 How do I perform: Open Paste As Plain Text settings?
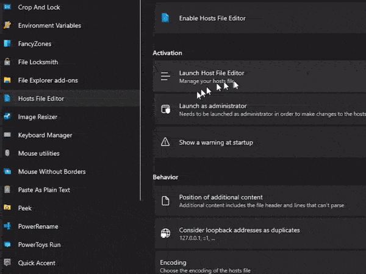coord(70,189)
